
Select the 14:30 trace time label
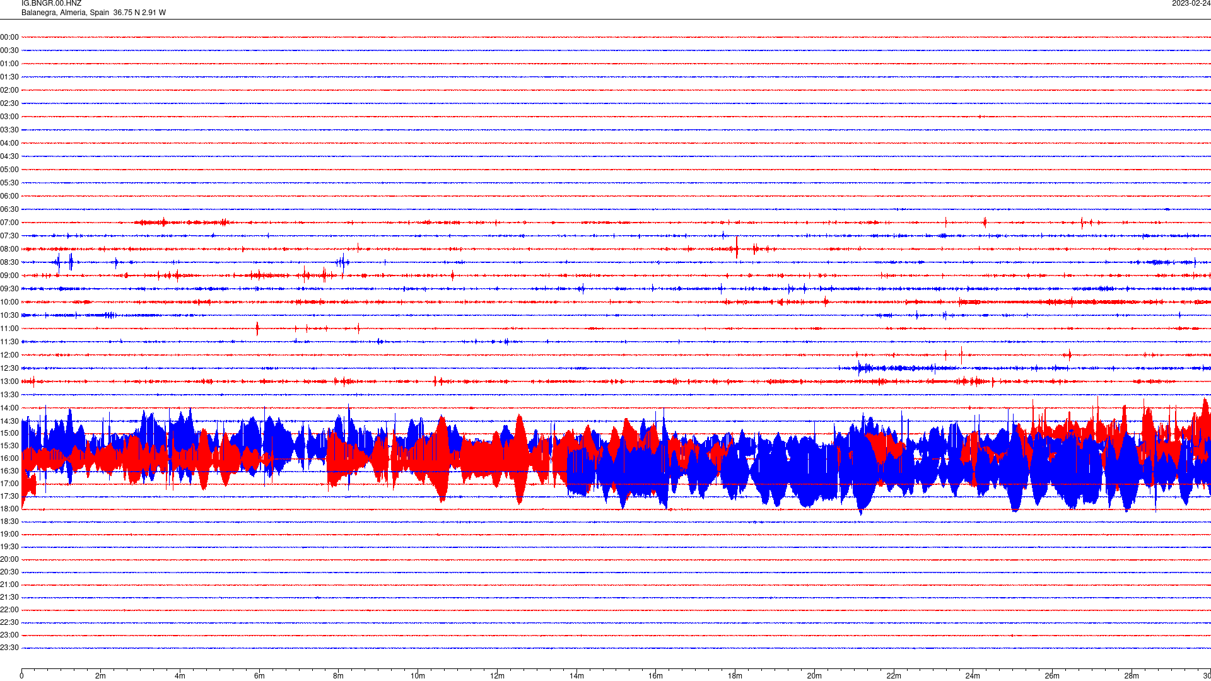[x=9, y=421]
